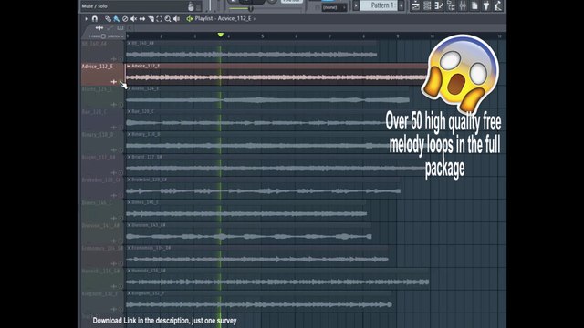Image resolution: width=584 pixels, height=328 pixels.
Task: Select the Delete tool
Action: pyautogui.click(x=125, y=18)
